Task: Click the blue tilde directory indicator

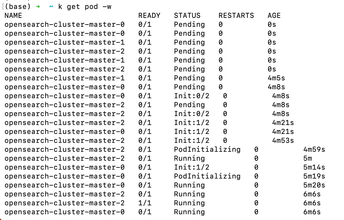Action: coord(51,7)
